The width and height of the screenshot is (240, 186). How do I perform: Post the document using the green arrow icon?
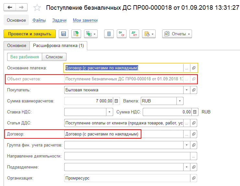[x=76, y=34]
